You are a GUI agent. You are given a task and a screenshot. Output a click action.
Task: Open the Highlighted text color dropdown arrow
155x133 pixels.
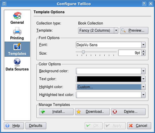point(143,95)
